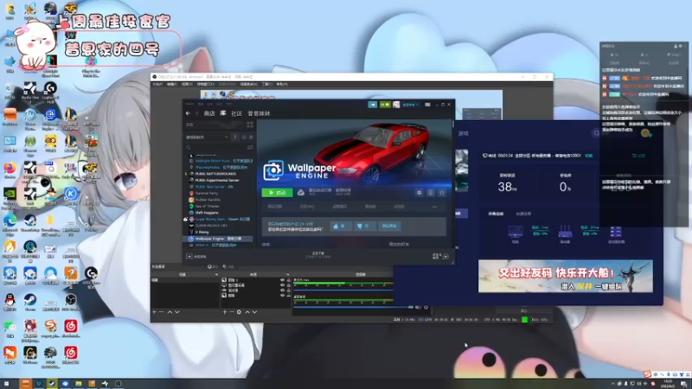This screenshot has height=389, width=692.
Task: Adjust the upper mic volume slider in OBS
Action: [343, 290]
